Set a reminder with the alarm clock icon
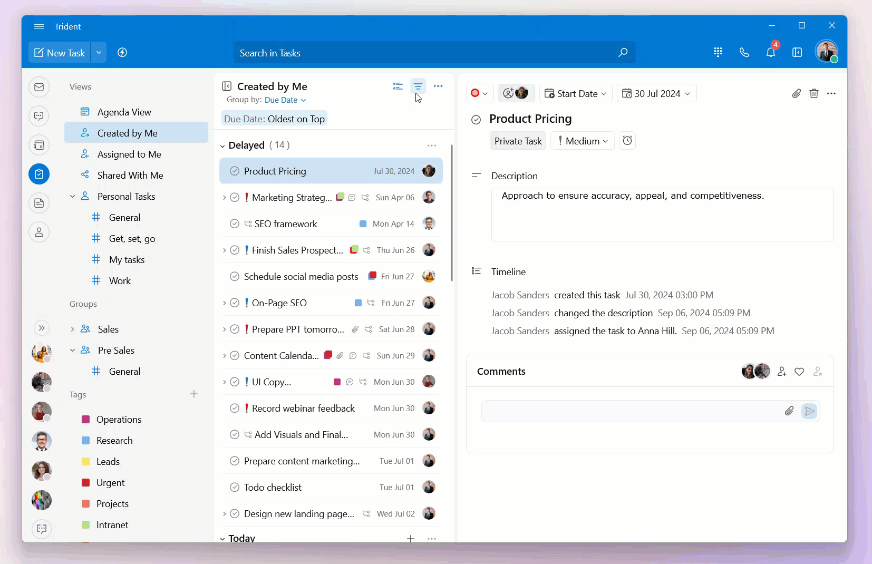This screenshot has width=872, height=564. [627, 141]
